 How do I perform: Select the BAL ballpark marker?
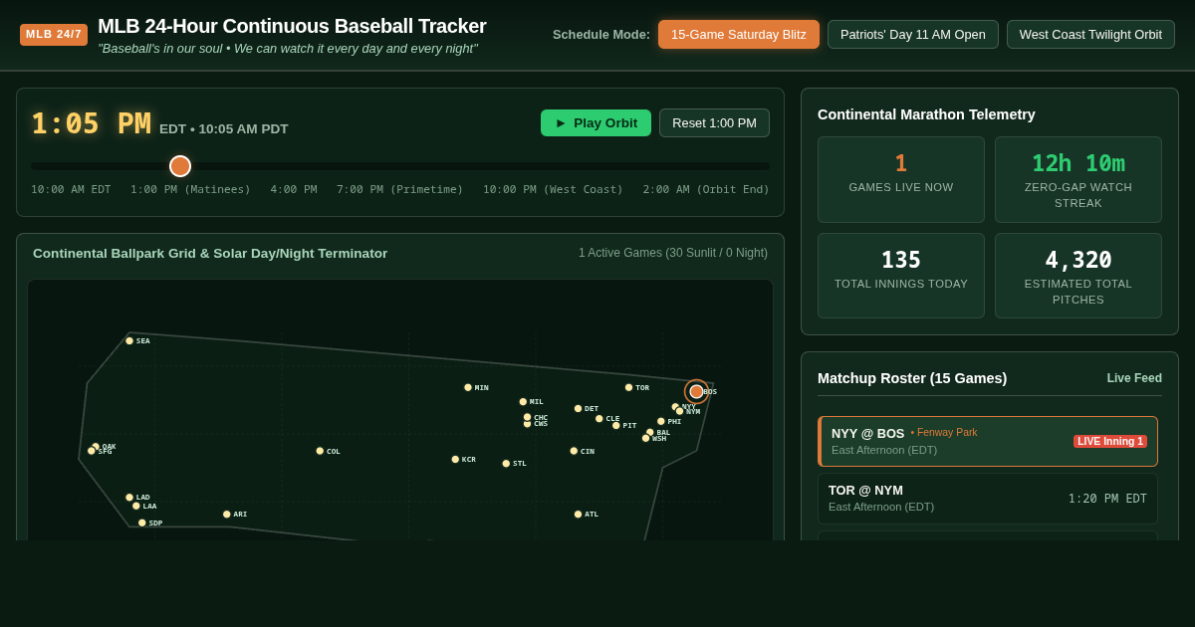pos(650,433)
